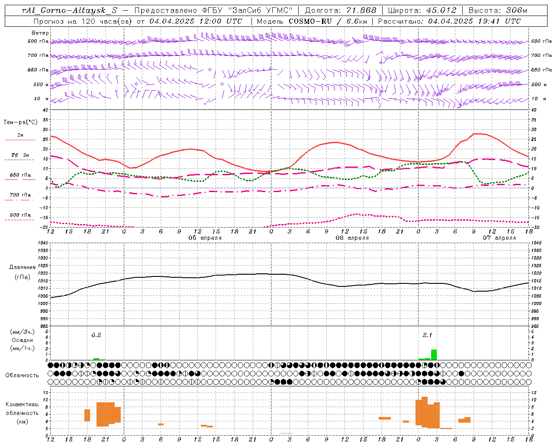Click the station name rAl_Gorno-Altaysk_S

click(70, 10)
